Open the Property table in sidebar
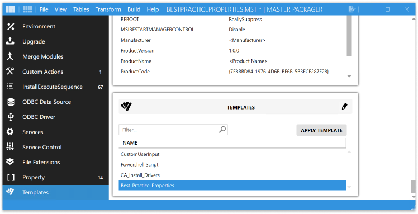The height and width of the screenshot is (214, 418). coord(56,177)
